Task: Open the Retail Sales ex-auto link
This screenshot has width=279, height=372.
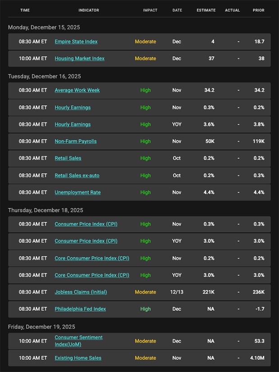Action: (x=77, y=175)
